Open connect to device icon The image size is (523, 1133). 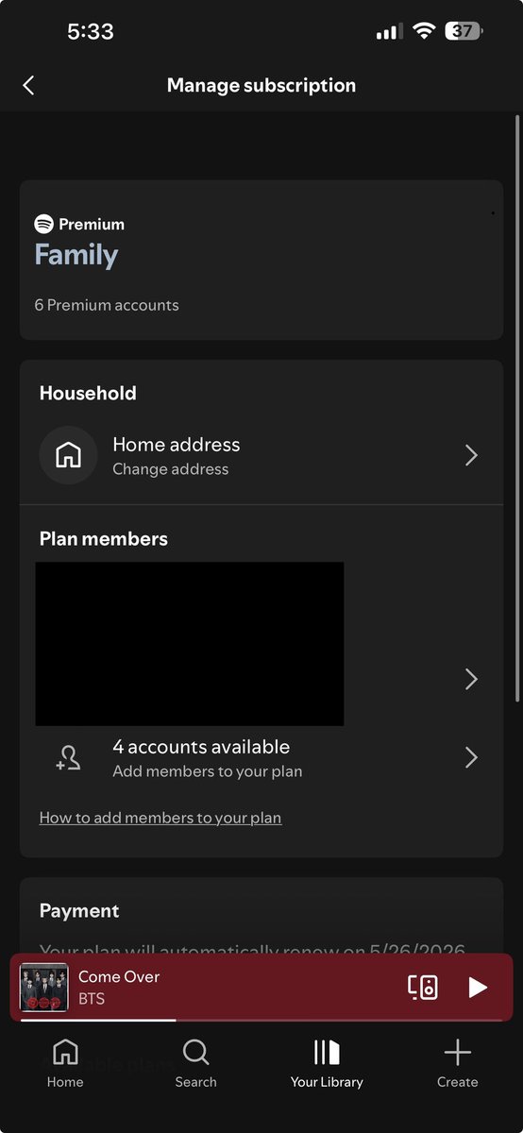point(423,988)
